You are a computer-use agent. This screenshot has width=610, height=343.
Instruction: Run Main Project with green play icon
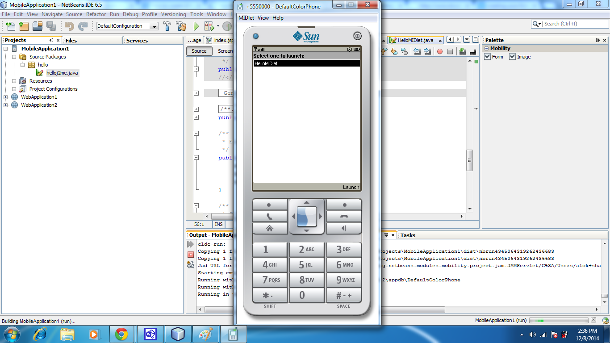tap(196, 26)
